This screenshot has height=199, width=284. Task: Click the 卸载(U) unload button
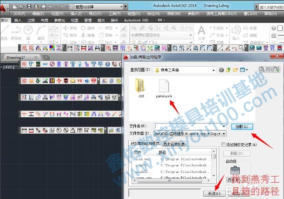pos(236,154)
